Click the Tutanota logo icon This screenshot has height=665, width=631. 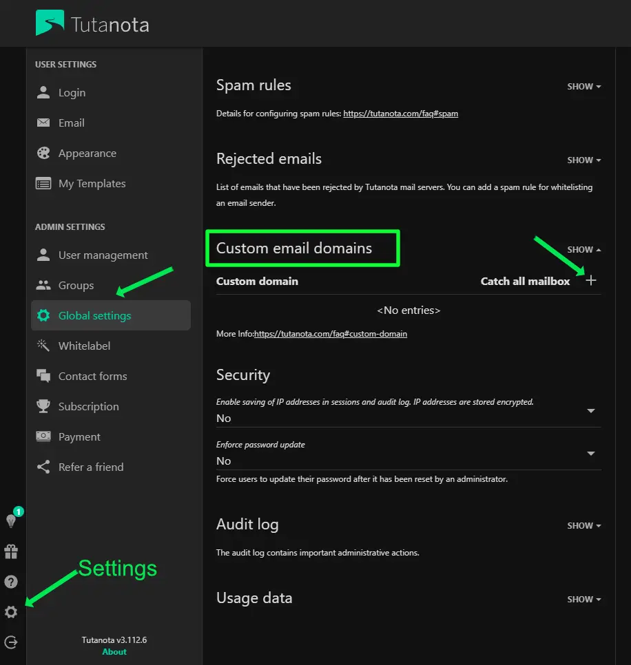[50, 23]
